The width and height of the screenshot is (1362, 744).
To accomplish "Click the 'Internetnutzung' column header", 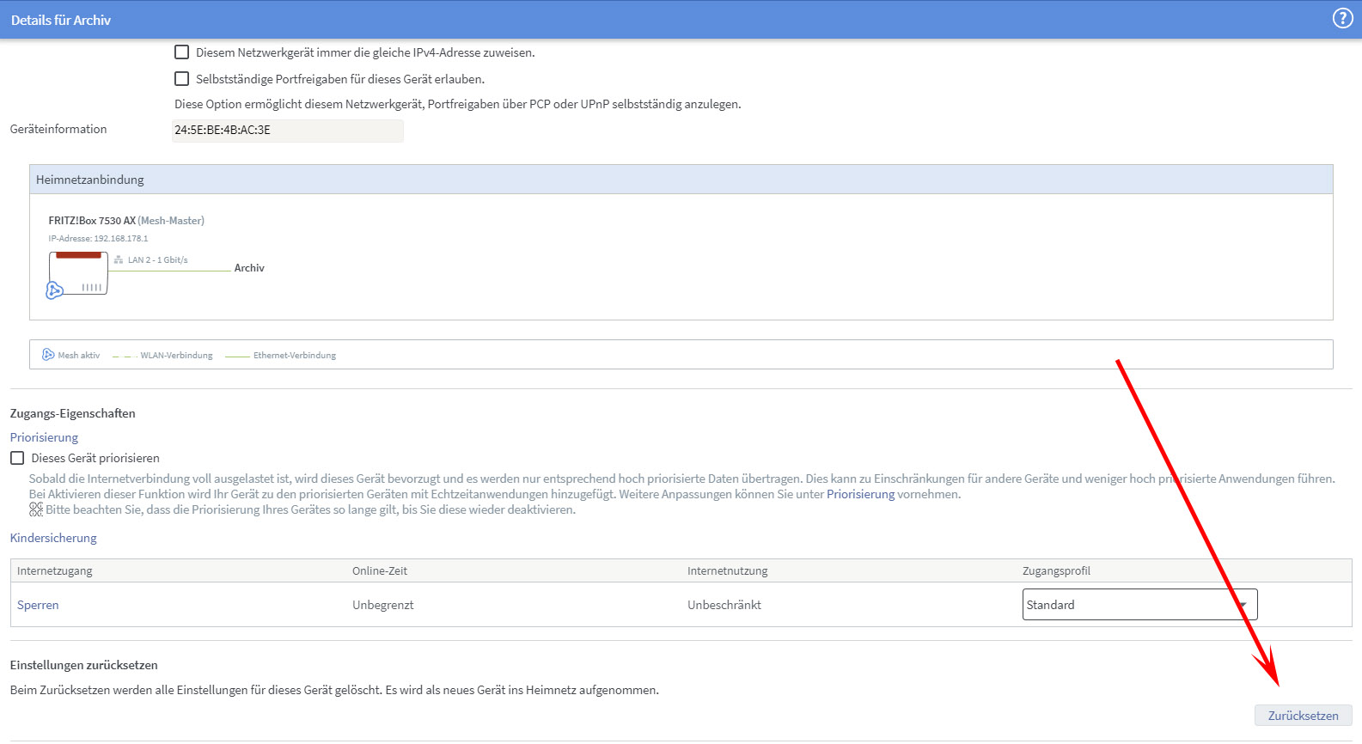I will (727, 570).
